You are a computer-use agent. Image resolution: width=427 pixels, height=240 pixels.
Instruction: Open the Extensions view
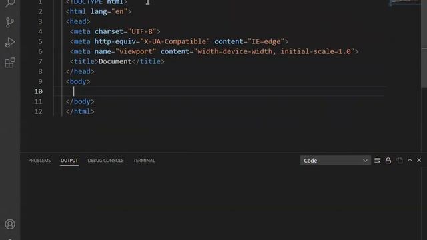click(x=10, y=63)
